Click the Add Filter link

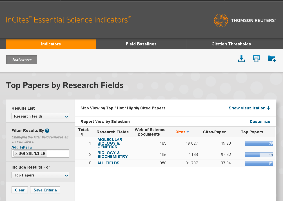coord(22,147)
